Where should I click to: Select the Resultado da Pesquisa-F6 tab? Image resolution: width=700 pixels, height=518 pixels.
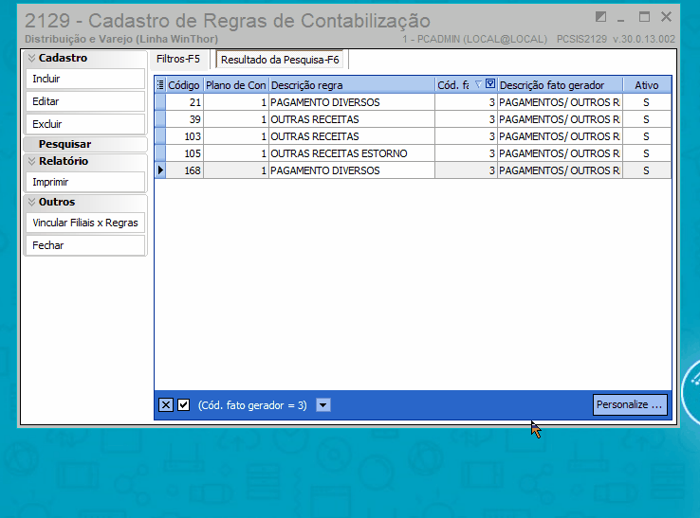tap(280, 60)
